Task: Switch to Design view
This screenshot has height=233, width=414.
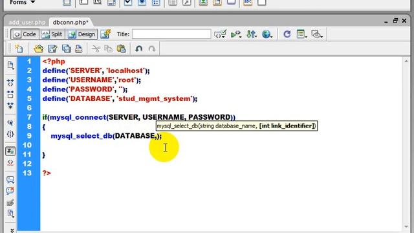Action: coord(82,34)
